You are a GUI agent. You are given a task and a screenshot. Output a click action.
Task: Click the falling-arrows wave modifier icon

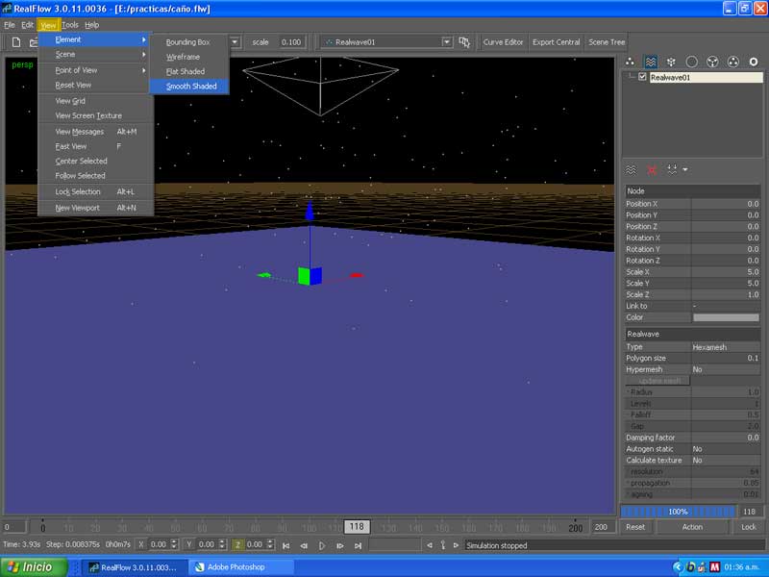tap(672, 170)
